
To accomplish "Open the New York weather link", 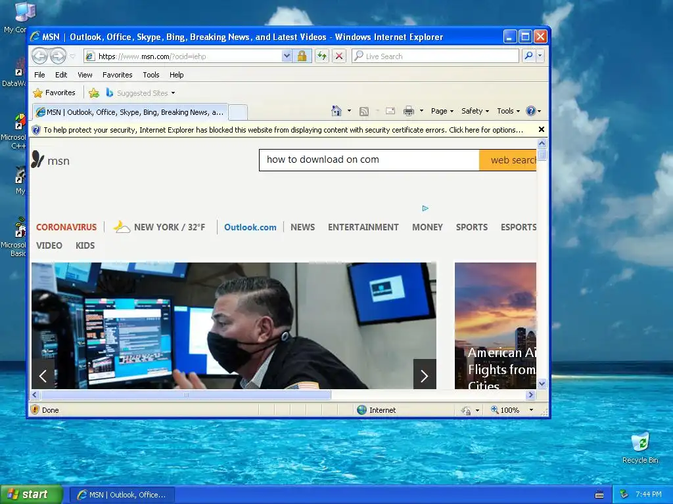I will (x=159, y=226).
